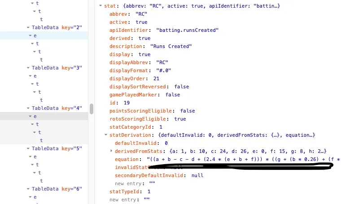This screenshot has width=341, height=204.
Task: Expand the derivedFromStats object
Action: click(x=111, y=151)
